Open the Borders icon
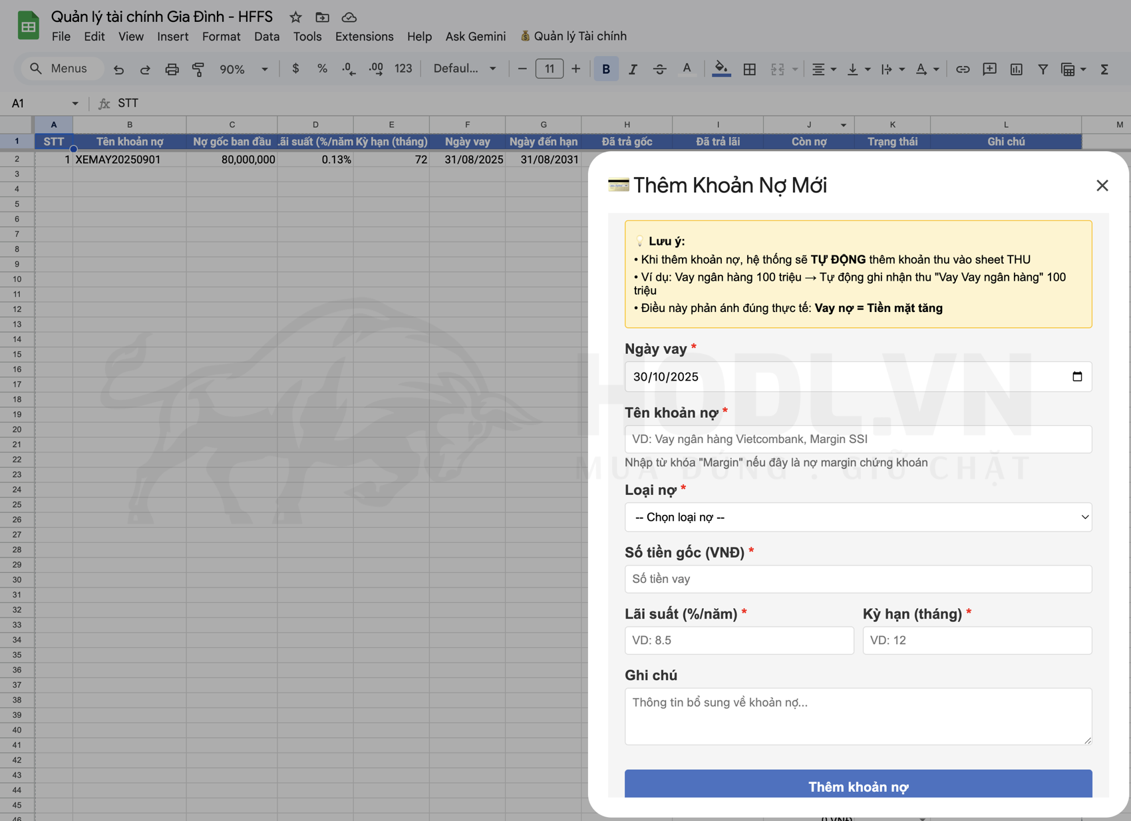This screenshot has width=1131, height=821. (749, 69)
